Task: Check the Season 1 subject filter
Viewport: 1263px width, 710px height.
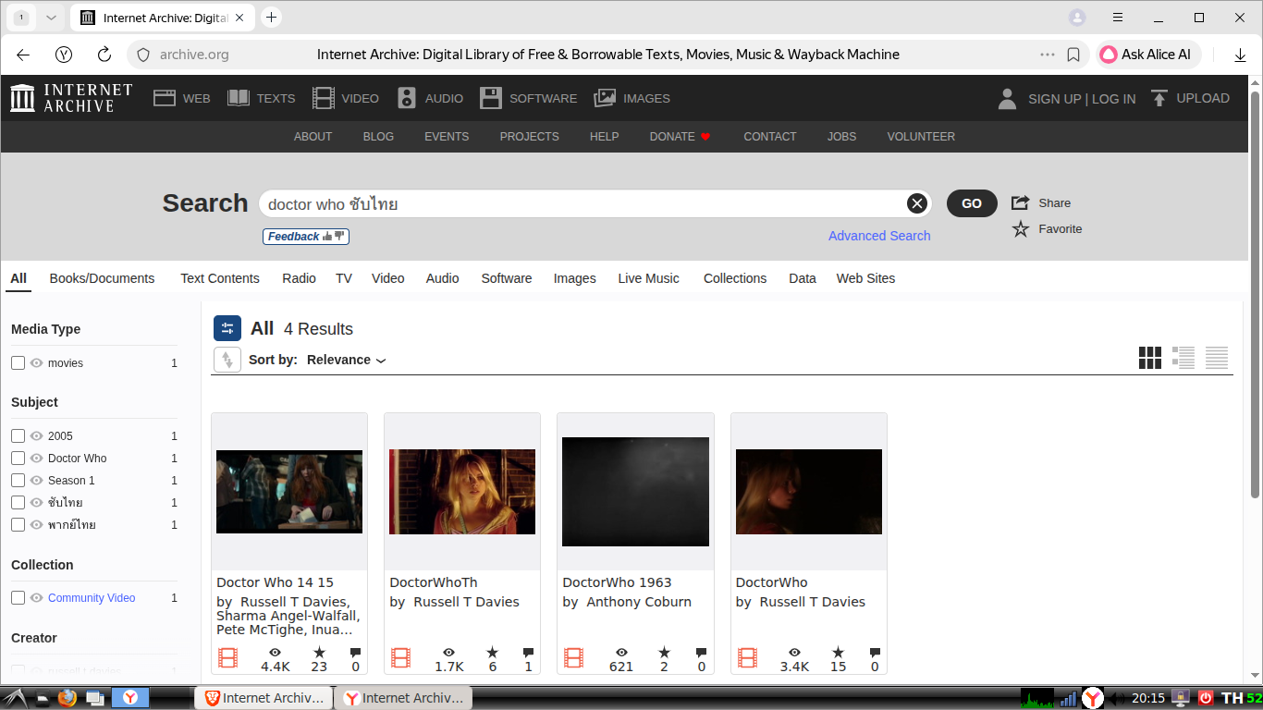Action: tap(18, 481)
